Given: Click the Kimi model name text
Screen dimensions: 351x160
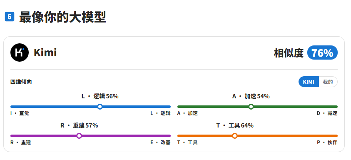Looking at the screenshot, I should point(45,53).
